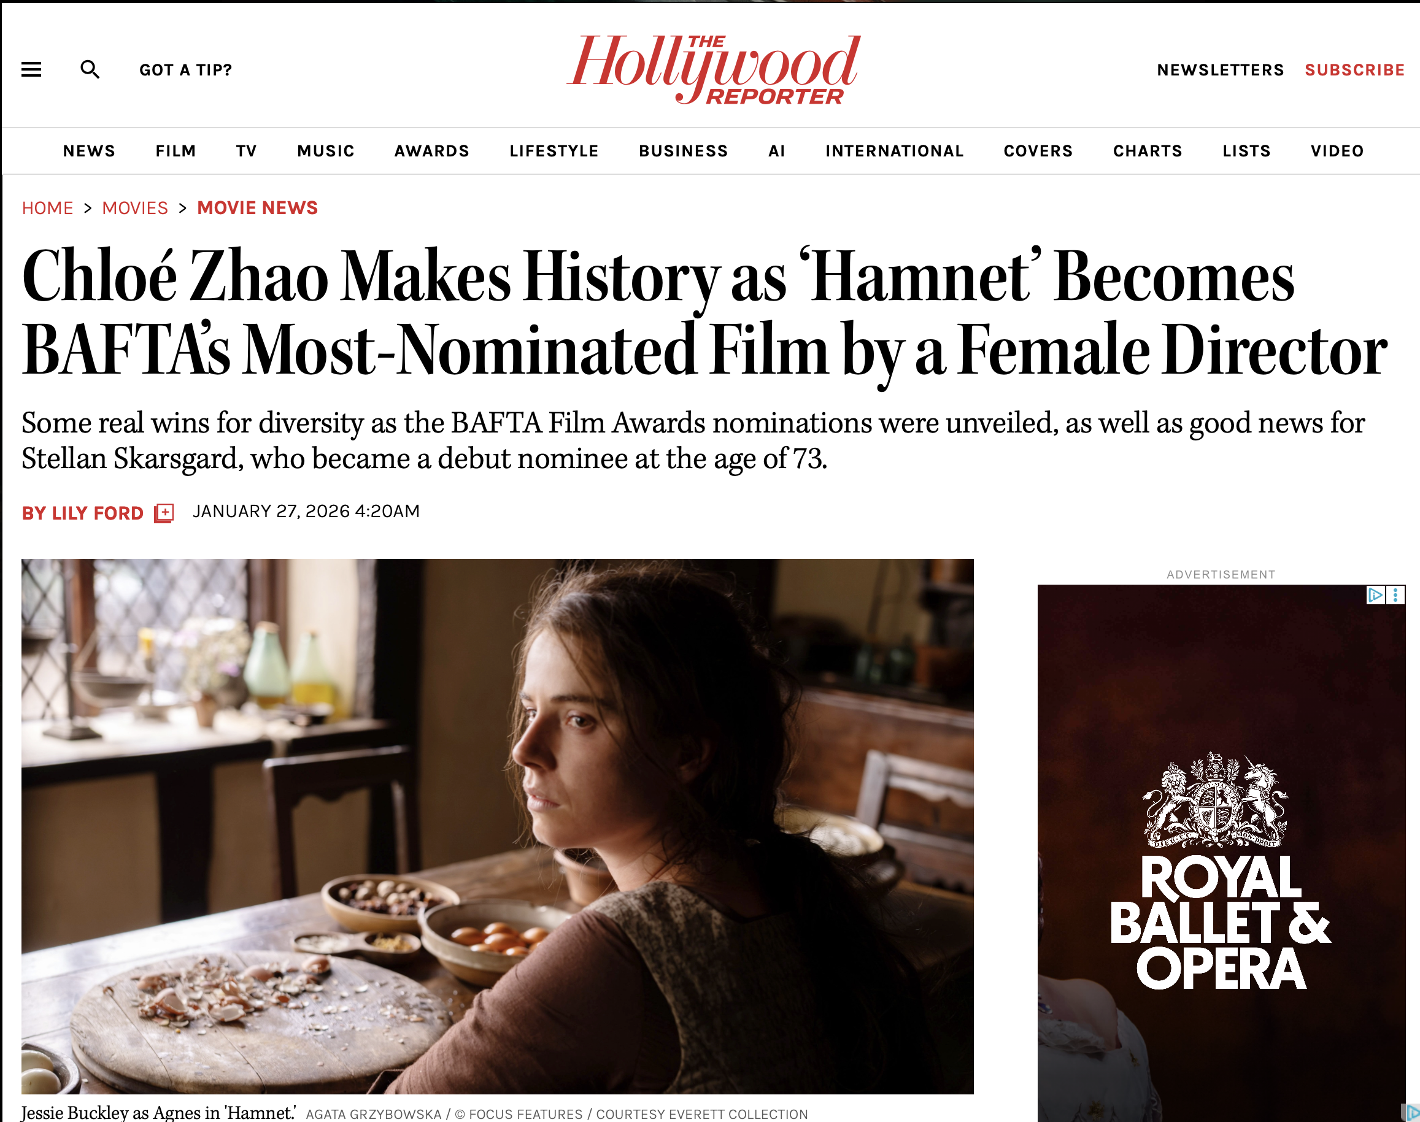Open the Movies breadcrumb link
Viewport: 1420px width, 1122px height.
135,208
